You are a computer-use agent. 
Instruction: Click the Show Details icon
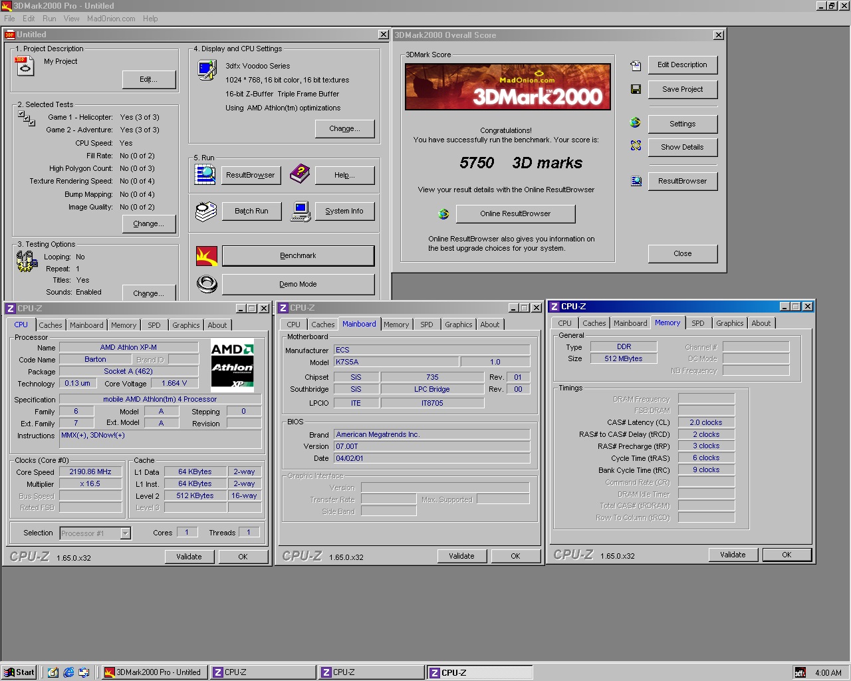(x=636, y=146)
